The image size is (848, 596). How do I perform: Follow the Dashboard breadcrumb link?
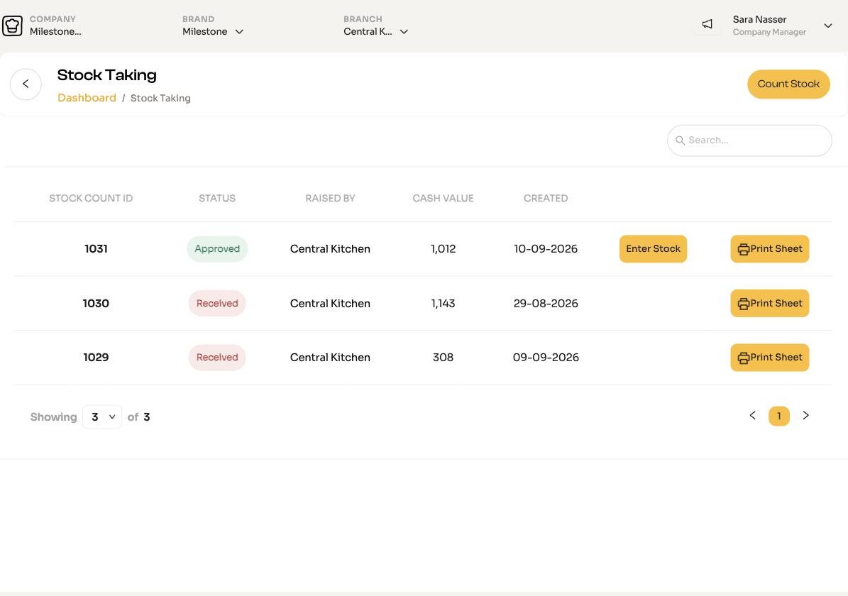point(87,98)
